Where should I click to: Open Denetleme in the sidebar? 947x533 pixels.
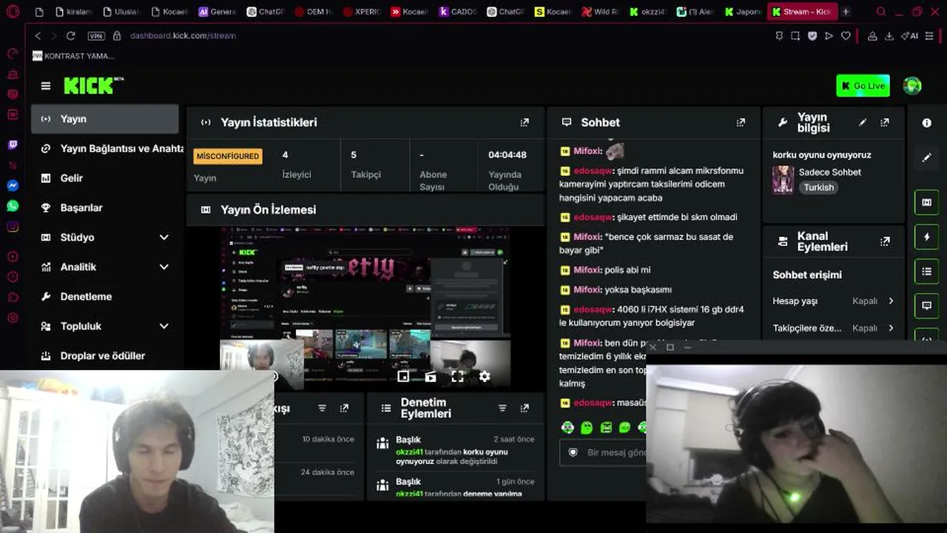[105, 297]
